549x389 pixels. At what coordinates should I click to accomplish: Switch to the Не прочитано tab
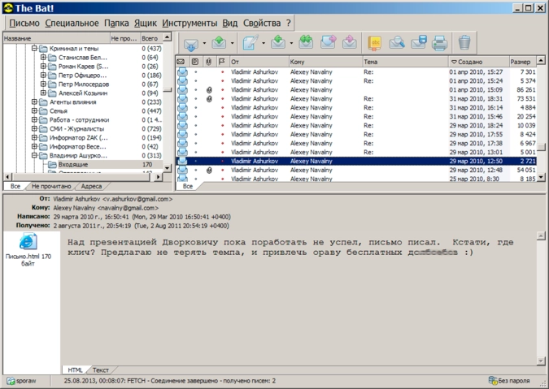pos(50,186)
